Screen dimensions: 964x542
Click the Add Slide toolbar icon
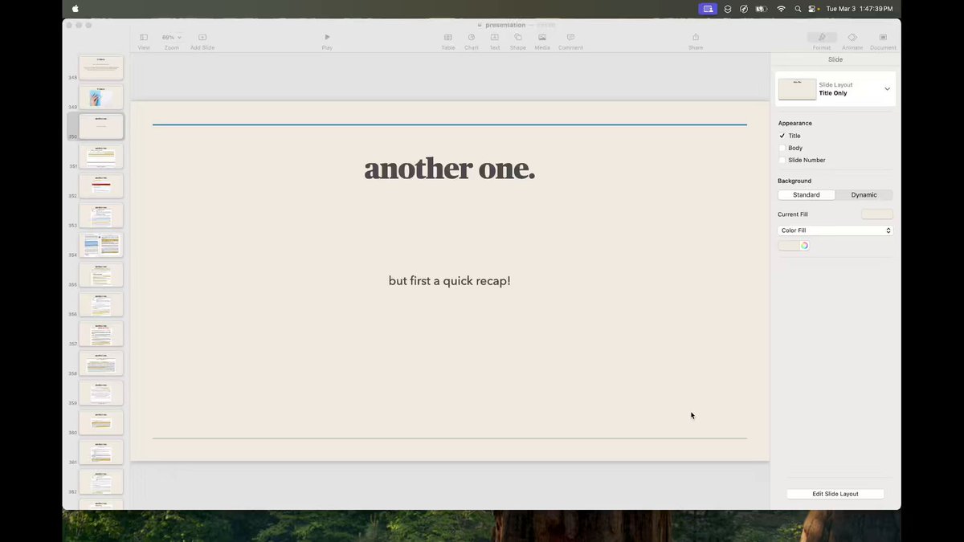[202, 37]
